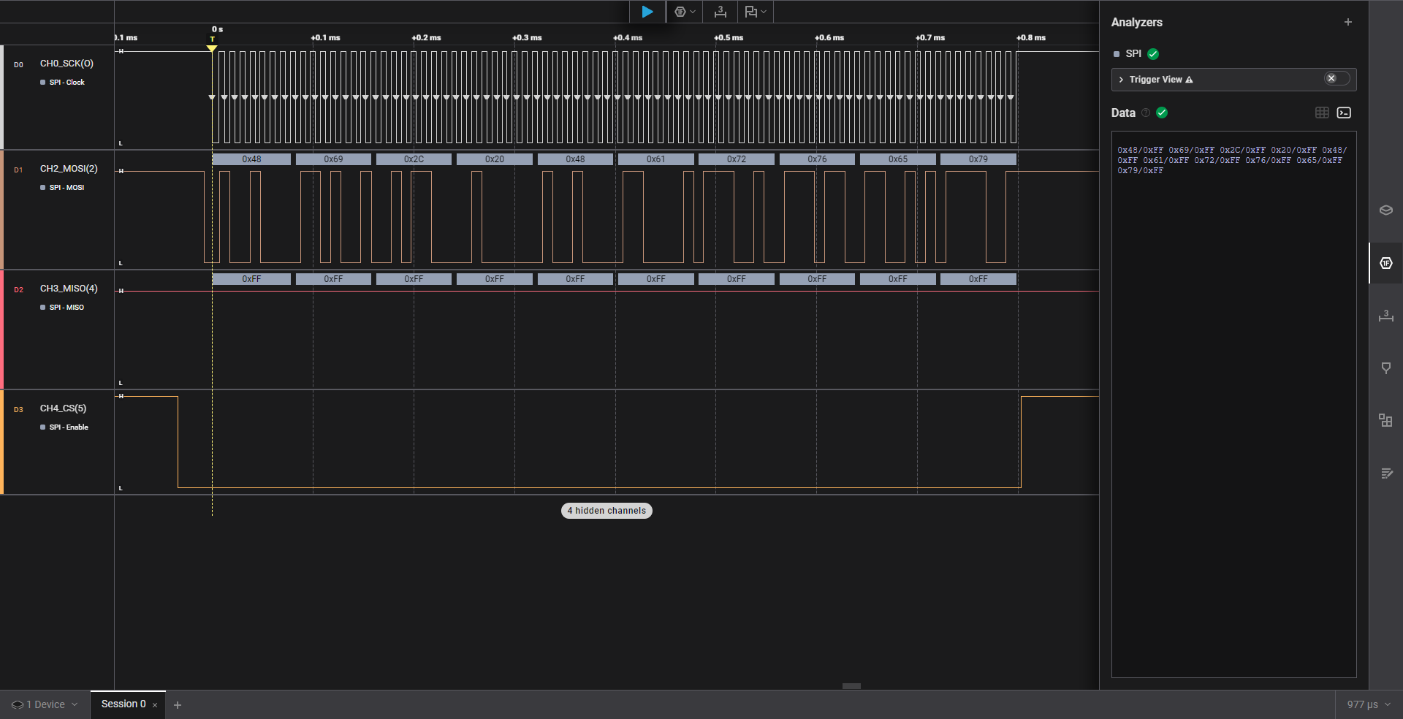Screen dimensions: 1403x719
Task: Open the 1 Device dropdown
Action: point(45,704)
